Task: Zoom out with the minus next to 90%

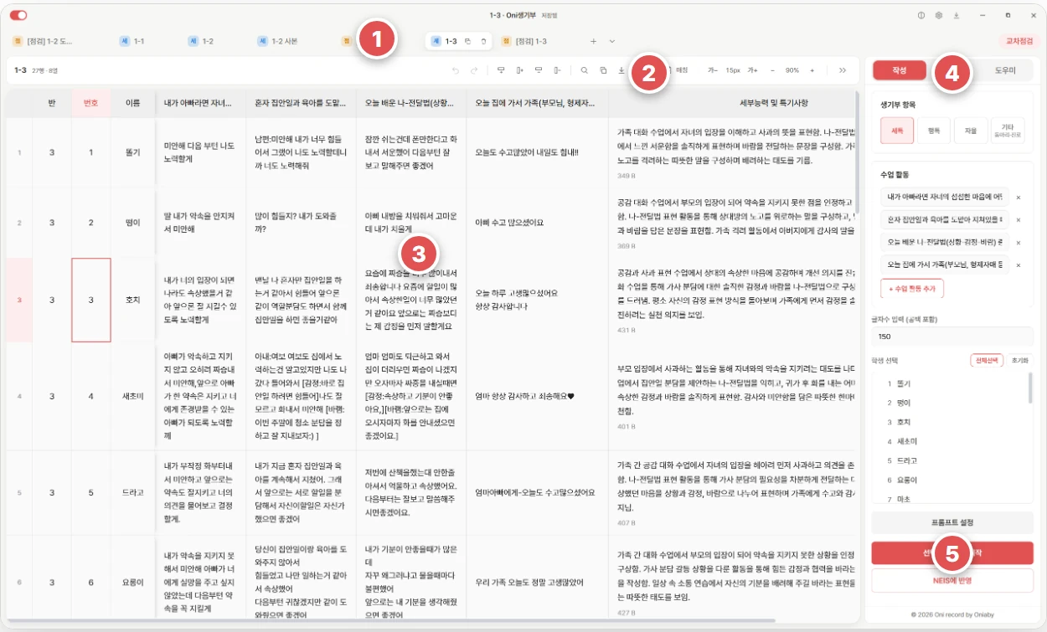Action: [772, 70]
